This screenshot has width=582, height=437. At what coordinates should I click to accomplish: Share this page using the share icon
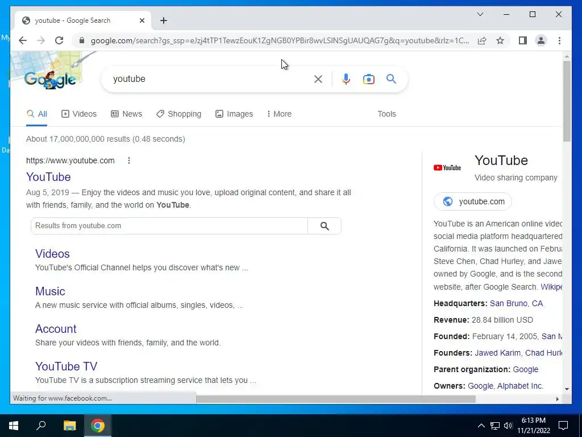pos(482,40)
